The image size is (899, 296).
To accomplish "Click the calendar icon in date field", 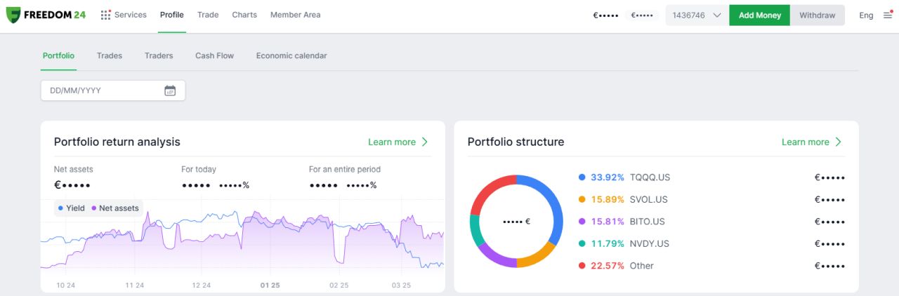I will pyautogui.click(x=170, y=90).
